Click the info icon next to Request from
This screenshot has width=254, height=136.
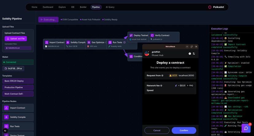coord(162,75)
